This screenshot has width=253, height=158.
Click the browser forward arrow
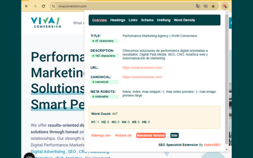pos(35,6)
